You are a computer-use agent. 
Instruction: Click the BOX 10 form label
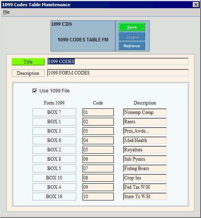pos(54,178)
